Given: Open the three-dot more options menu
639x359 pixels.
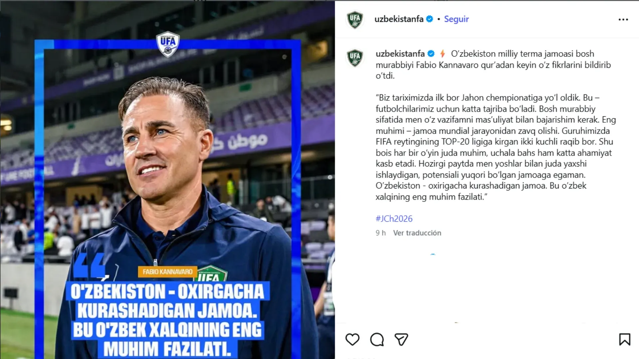Looking at the screenshot, I should click(x=623, y=20).
